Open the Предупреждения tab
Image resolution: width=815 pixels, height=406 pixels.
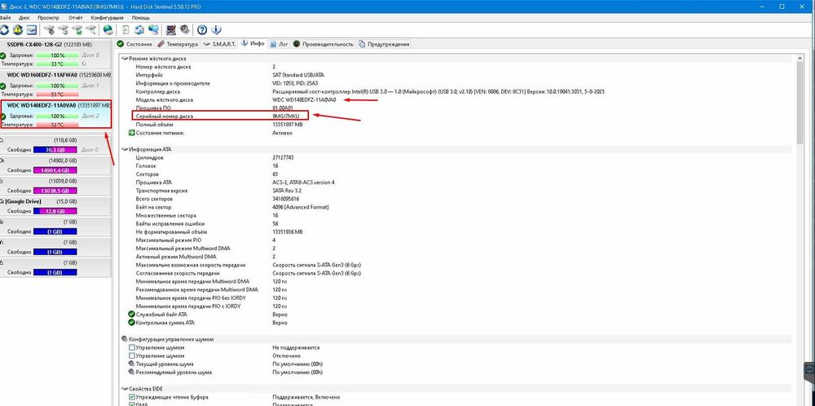384,44
